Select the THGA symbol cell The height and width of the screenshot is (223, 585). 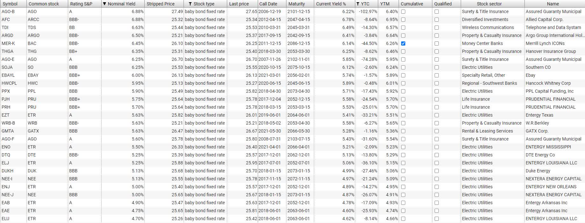coord(13,51)
